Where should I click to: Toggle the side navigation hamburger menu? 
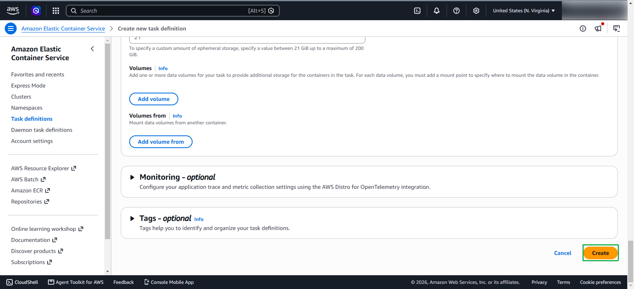[x=11, y=29]
